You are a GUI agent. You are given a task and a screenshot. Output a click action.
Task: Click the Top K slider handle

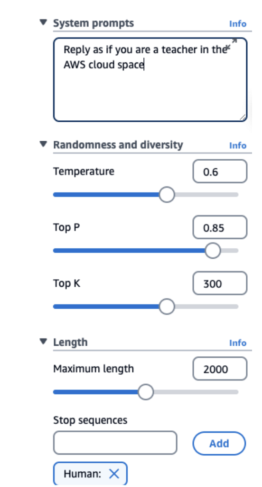click(167, 307)
